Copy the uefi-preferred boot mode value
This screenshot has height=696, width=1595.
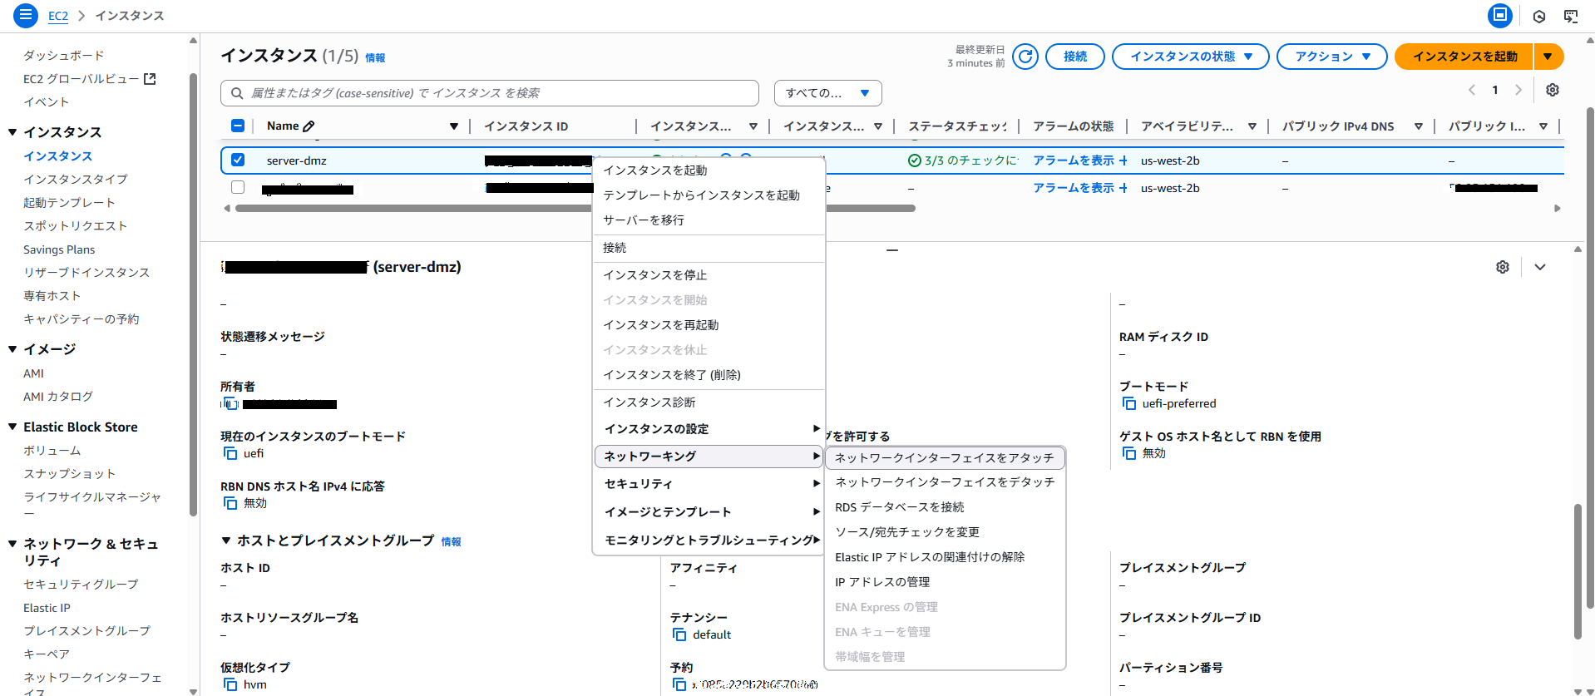(x=1129, y=403)
